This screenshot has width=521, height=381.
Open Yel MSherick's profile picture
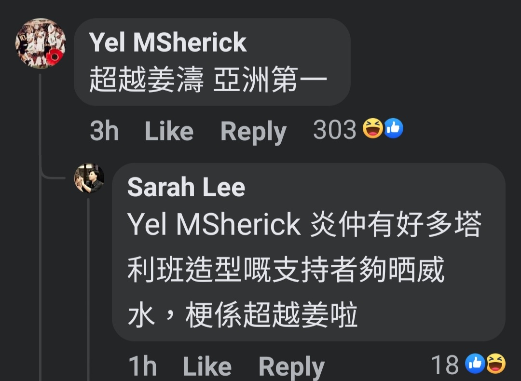pos(41,43)
